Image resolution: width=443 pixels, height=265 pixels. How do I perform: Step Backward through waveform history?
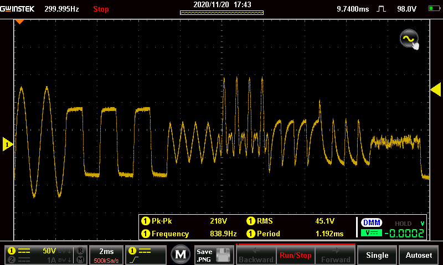pos(256,255)
